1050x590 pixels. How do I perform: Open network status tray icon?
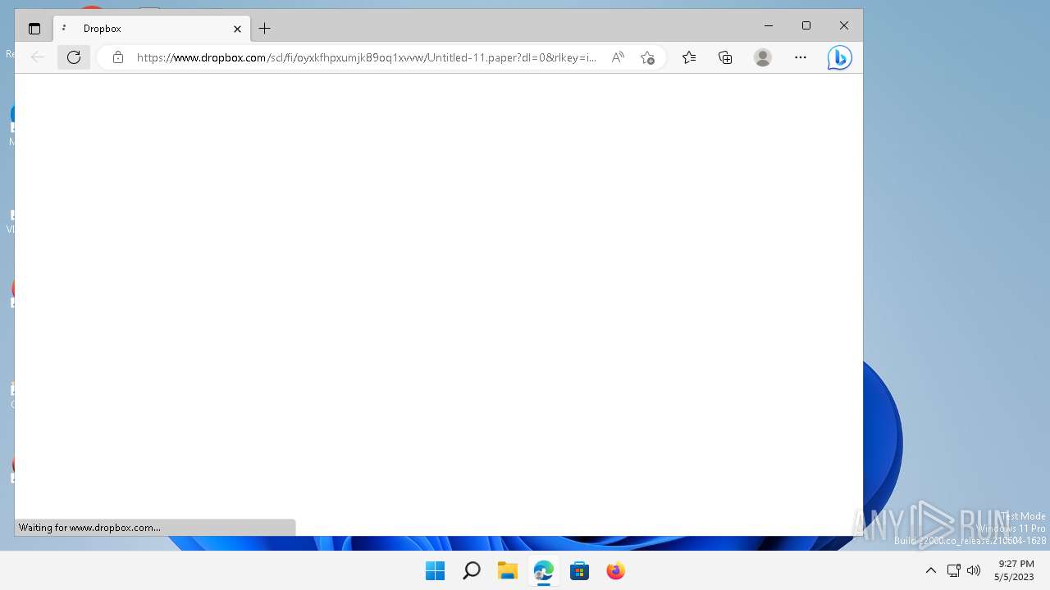point(953,570)
